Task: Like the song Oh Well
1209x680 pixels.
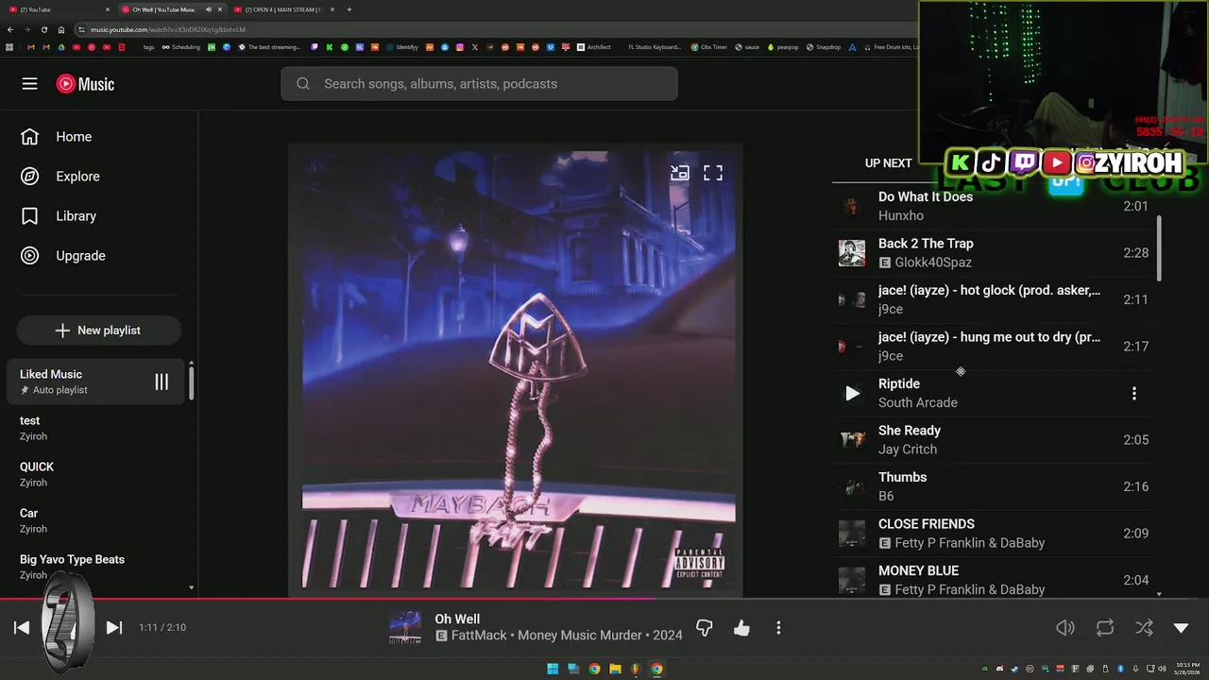Action: pos(741,628)
